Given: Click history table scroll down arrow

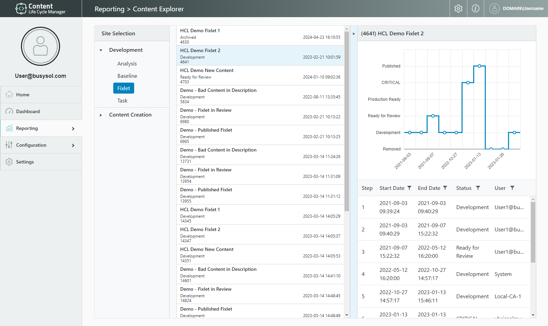Looking at the screenshot, I should pyautogui.click(x=533, y=315).
